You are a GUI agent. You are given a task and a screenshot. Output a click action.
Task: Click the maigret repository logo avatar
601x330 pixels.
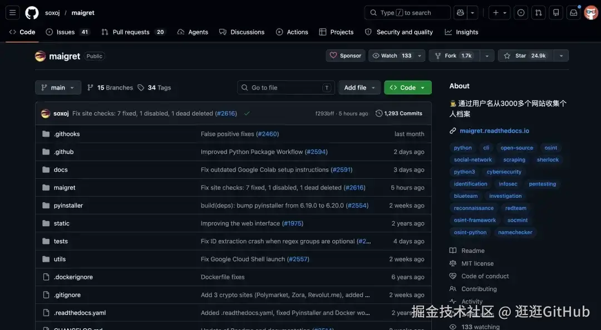(40, 56)
